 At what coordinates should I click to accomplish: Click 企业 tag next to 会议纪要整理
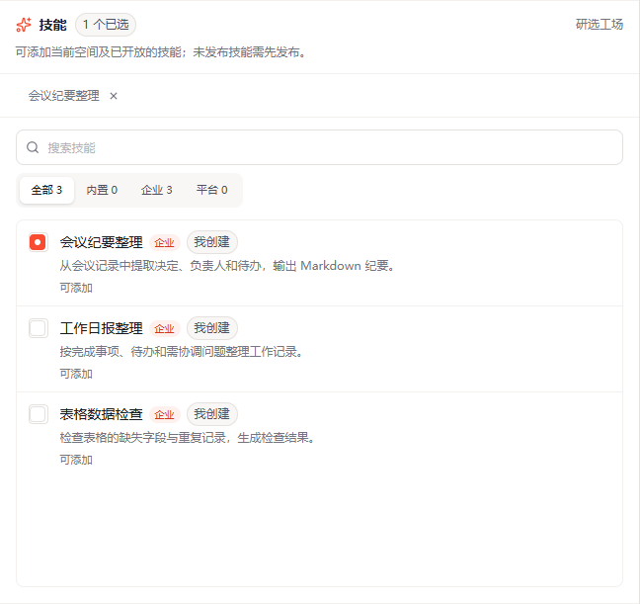165,243
